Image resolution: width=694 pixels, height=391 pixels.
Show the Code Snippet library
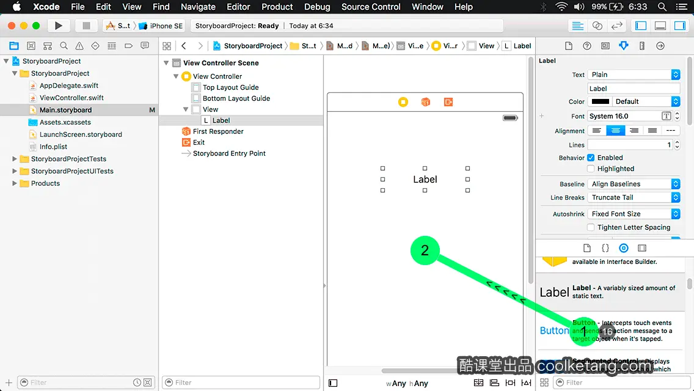coord(605,248)
